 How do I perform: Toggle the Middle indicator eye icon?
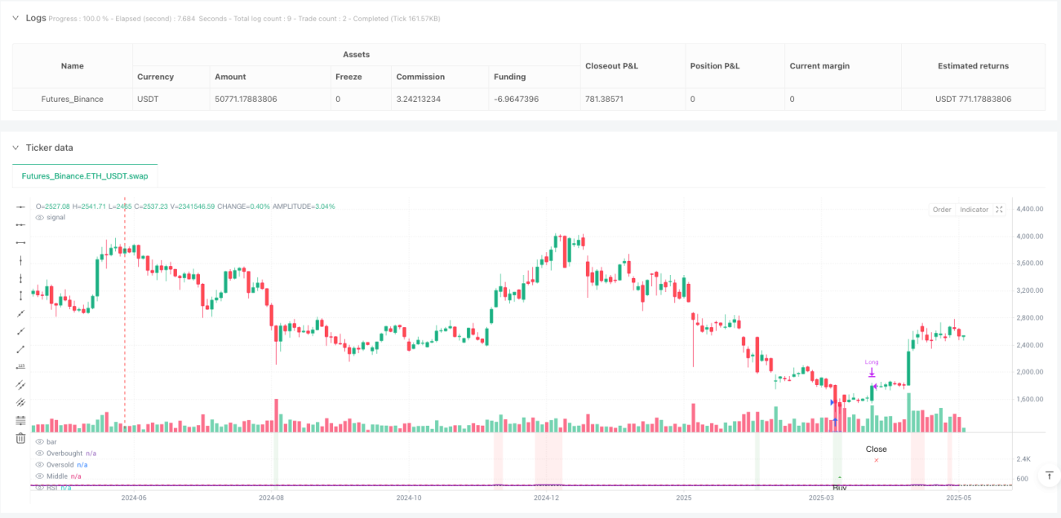coord(40,476)
